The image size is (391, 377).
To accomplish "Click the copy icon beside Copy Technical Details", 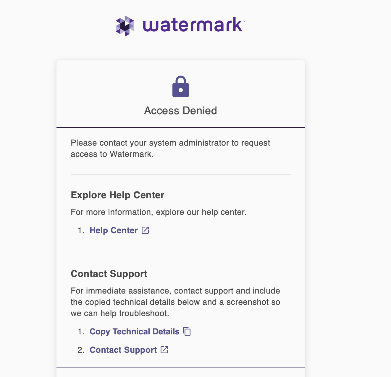I will 187,332.
